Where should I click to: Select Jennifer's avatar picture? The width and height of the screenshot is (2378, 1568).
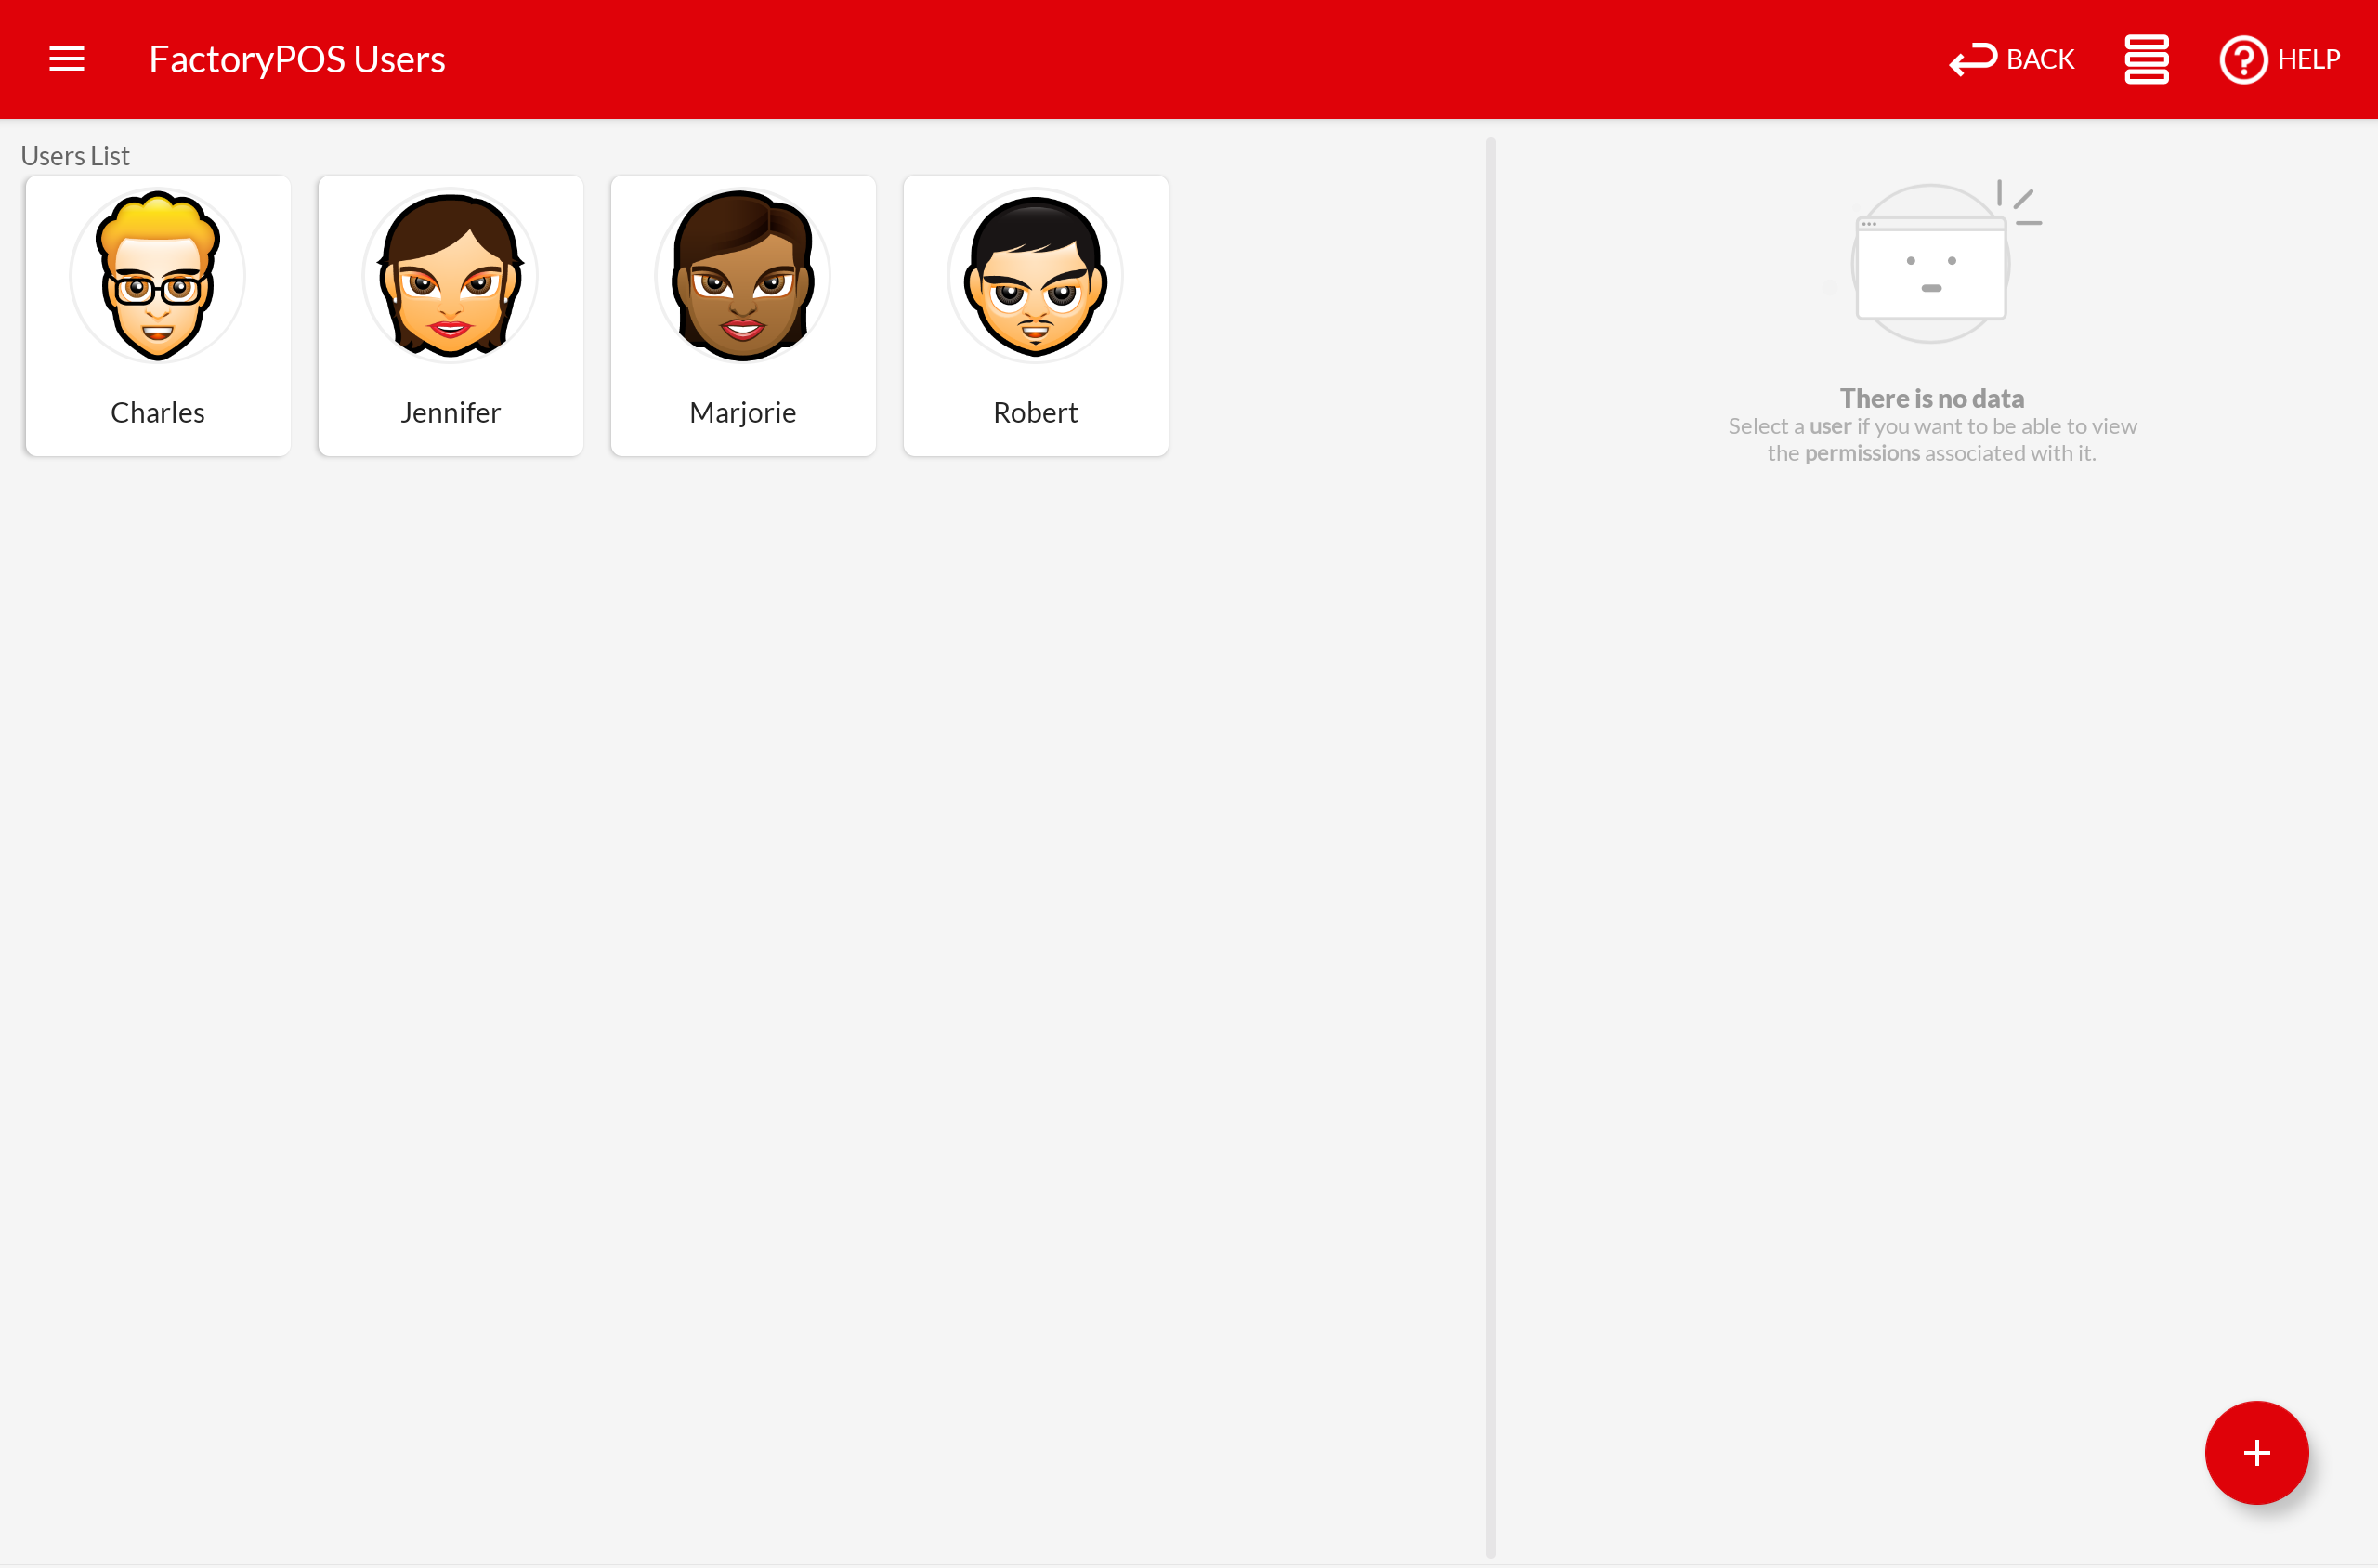[x=450, y=276]
